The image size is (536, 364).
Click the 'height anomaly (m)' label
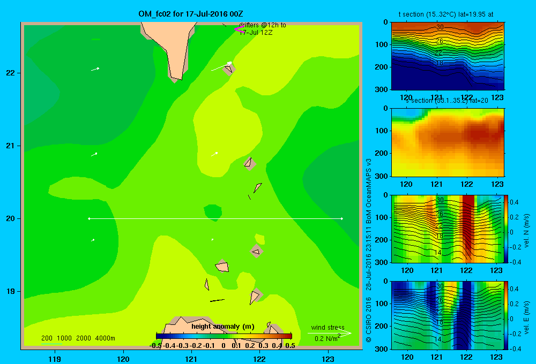[x=223, y=327]
